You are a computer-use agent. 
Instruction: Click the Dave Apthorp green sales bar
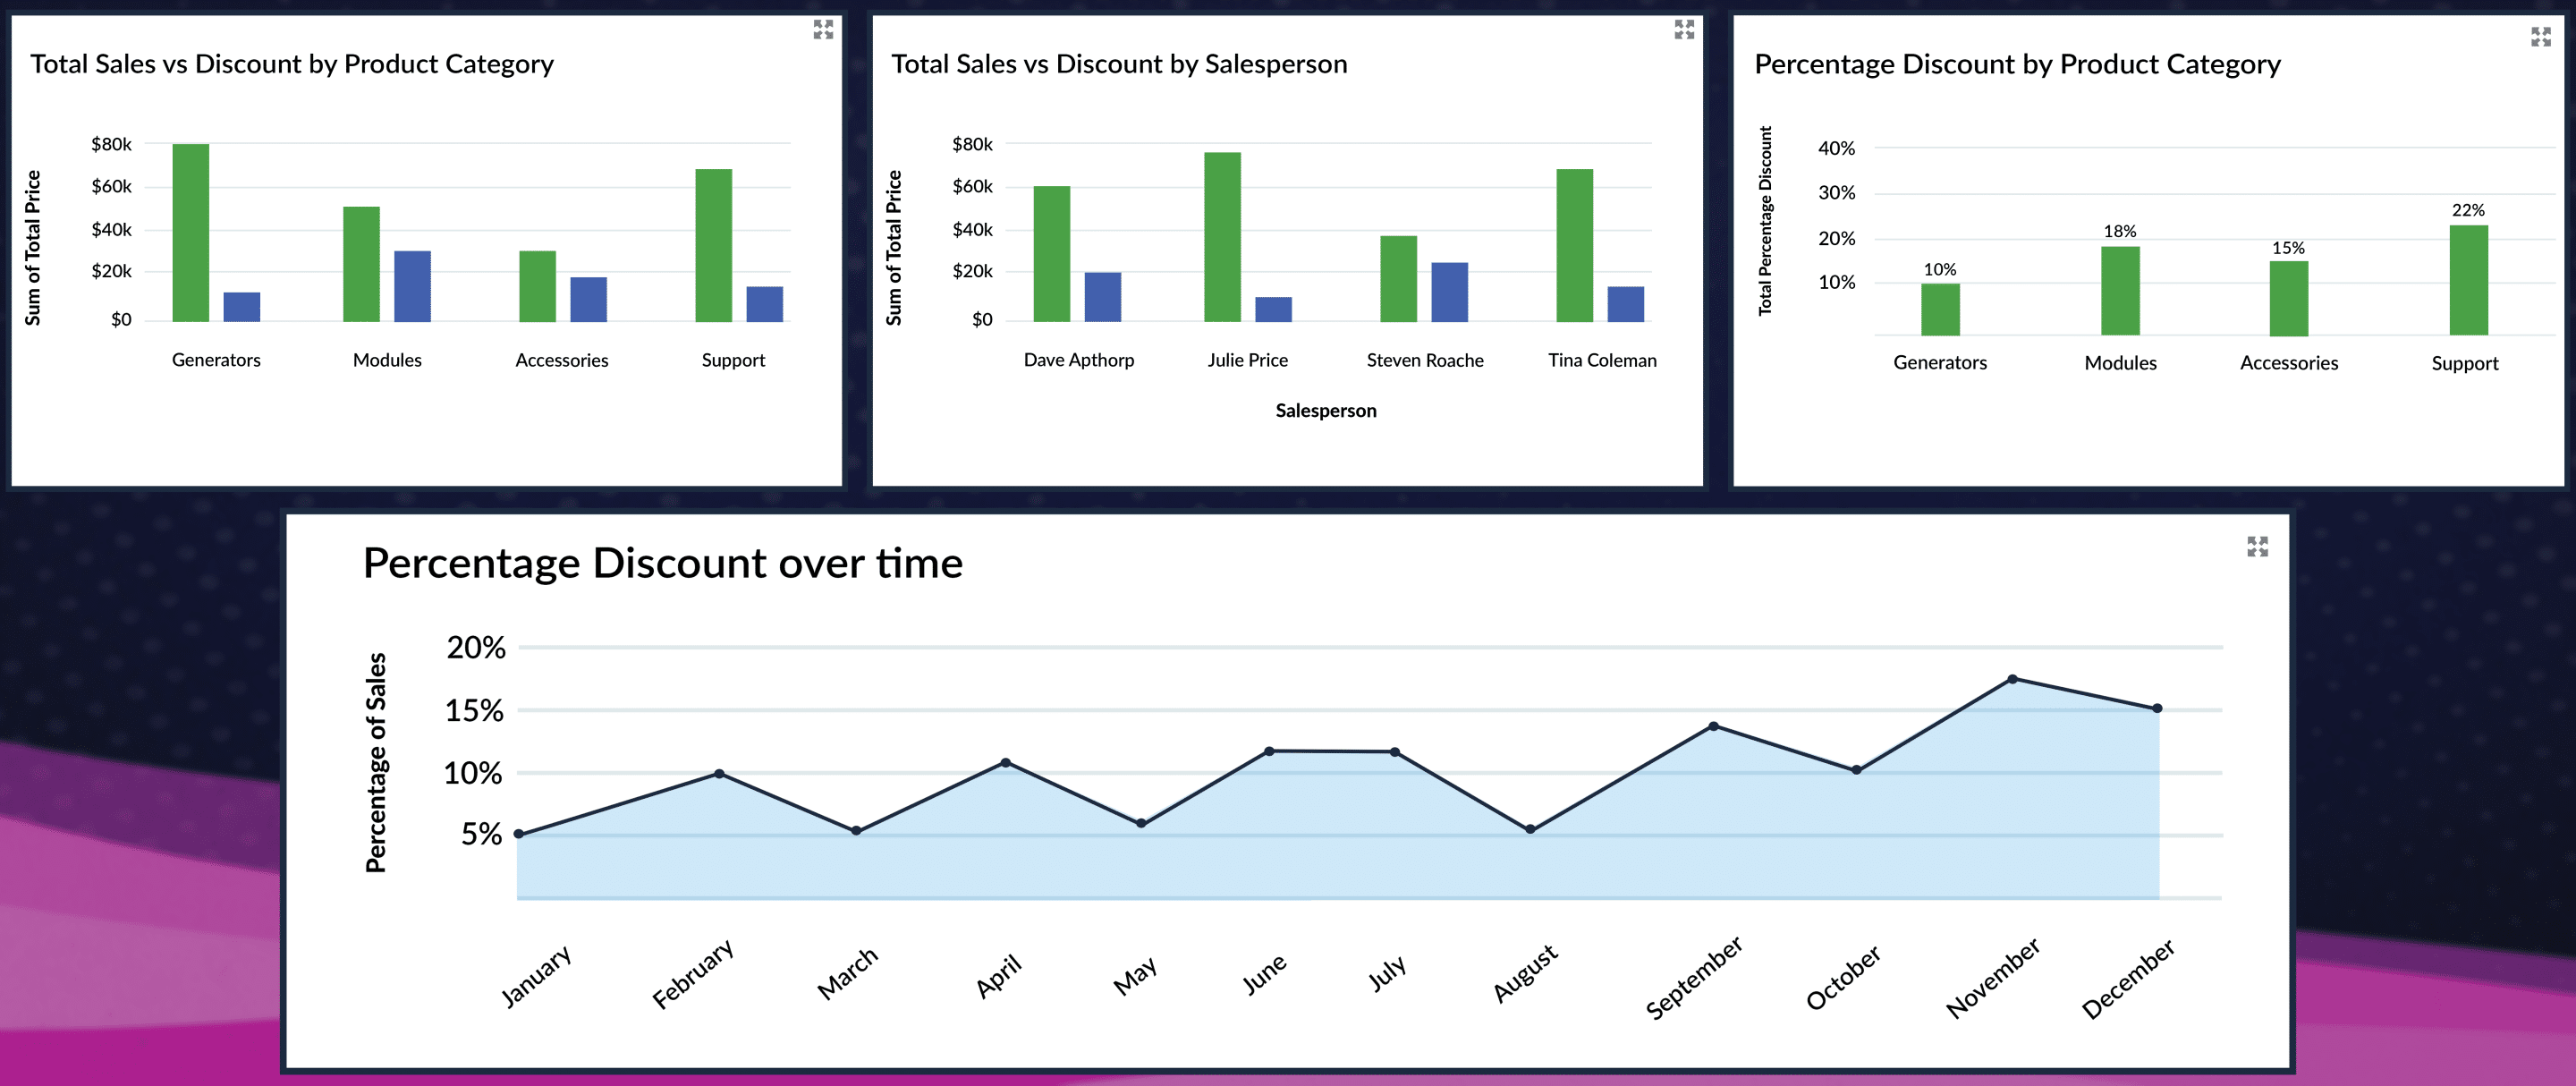click(1051, 254)
